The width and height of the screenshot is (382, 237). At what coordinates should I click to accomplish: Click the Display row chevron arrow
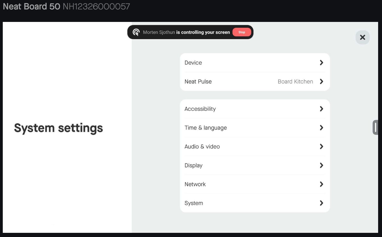[x=321, y=165]
